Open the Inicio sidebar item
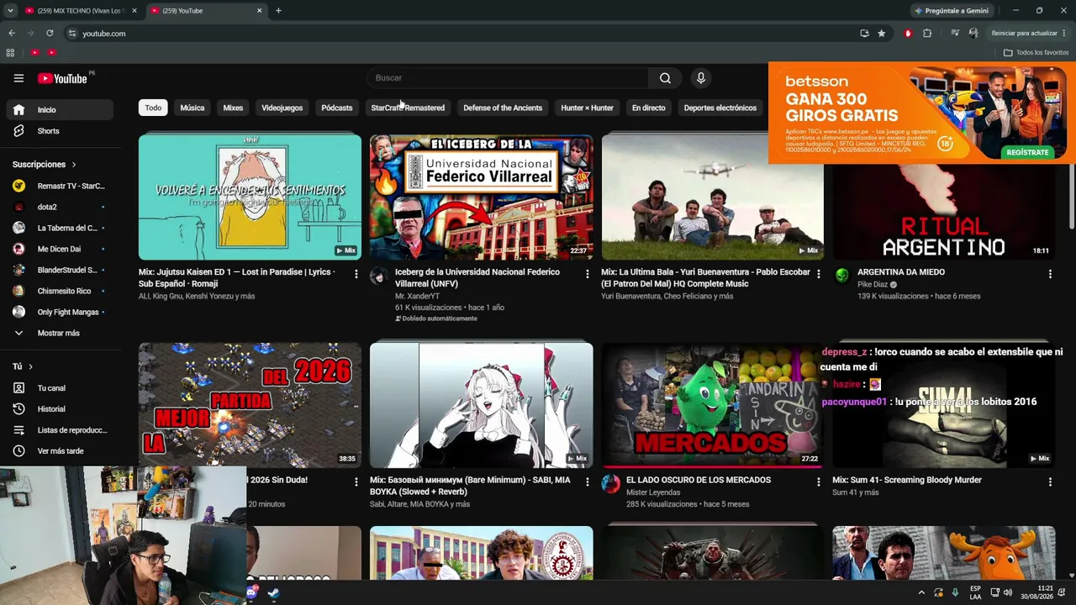Image resolution: width=1076 pixels, height=605 pixels. (x=60, y=110)
